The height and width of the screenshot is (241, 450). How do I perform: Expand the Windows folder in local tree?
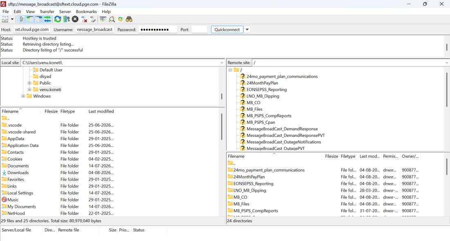pyautogui.click(x=23, y=96)
